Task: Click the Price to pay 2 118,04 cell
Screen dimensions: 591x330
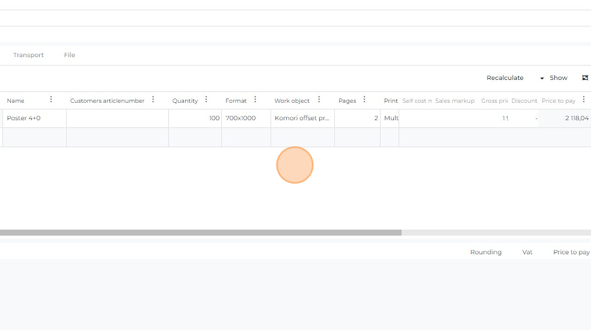Action: coord(564,118)
